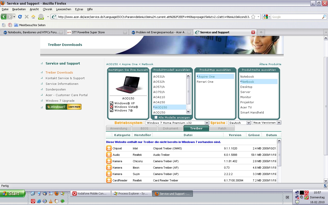This screenshot has width=328, height=205.
Task: Select Smart Handheld in Produktreihe list
Action: 252,112
